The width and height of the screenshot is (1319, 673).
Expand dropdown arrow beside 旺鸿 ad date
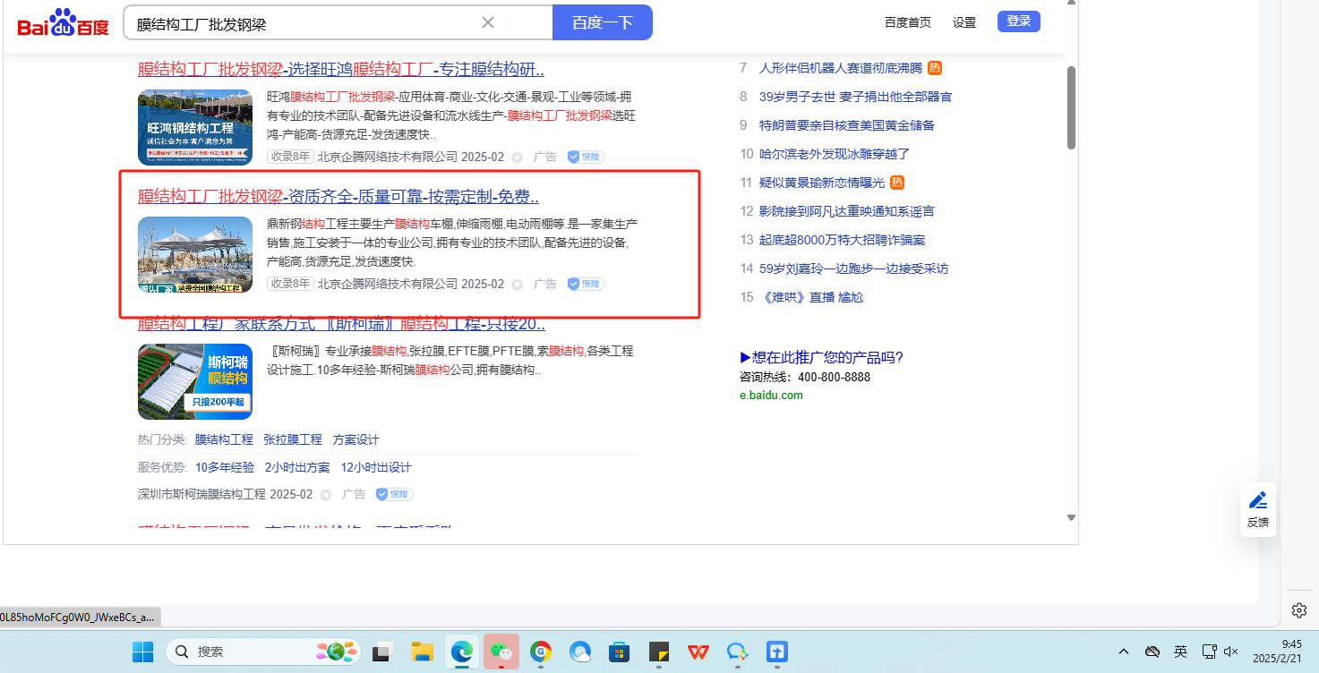517,158
